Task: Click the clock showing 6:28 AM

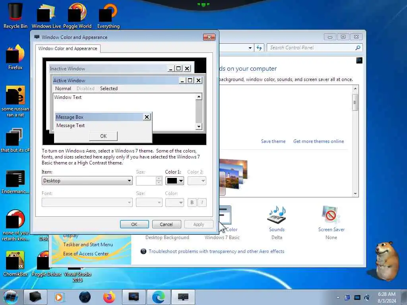Action: pyautogui.click(x=387, y=297)
